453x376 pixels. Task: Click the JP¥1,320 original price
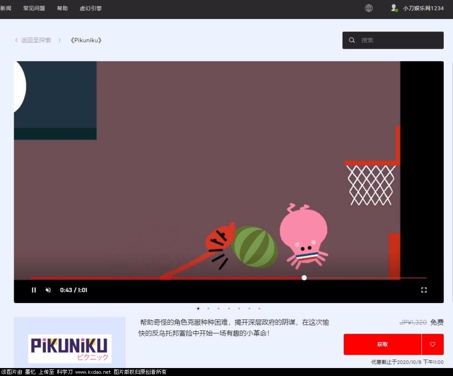pos(413,322)
